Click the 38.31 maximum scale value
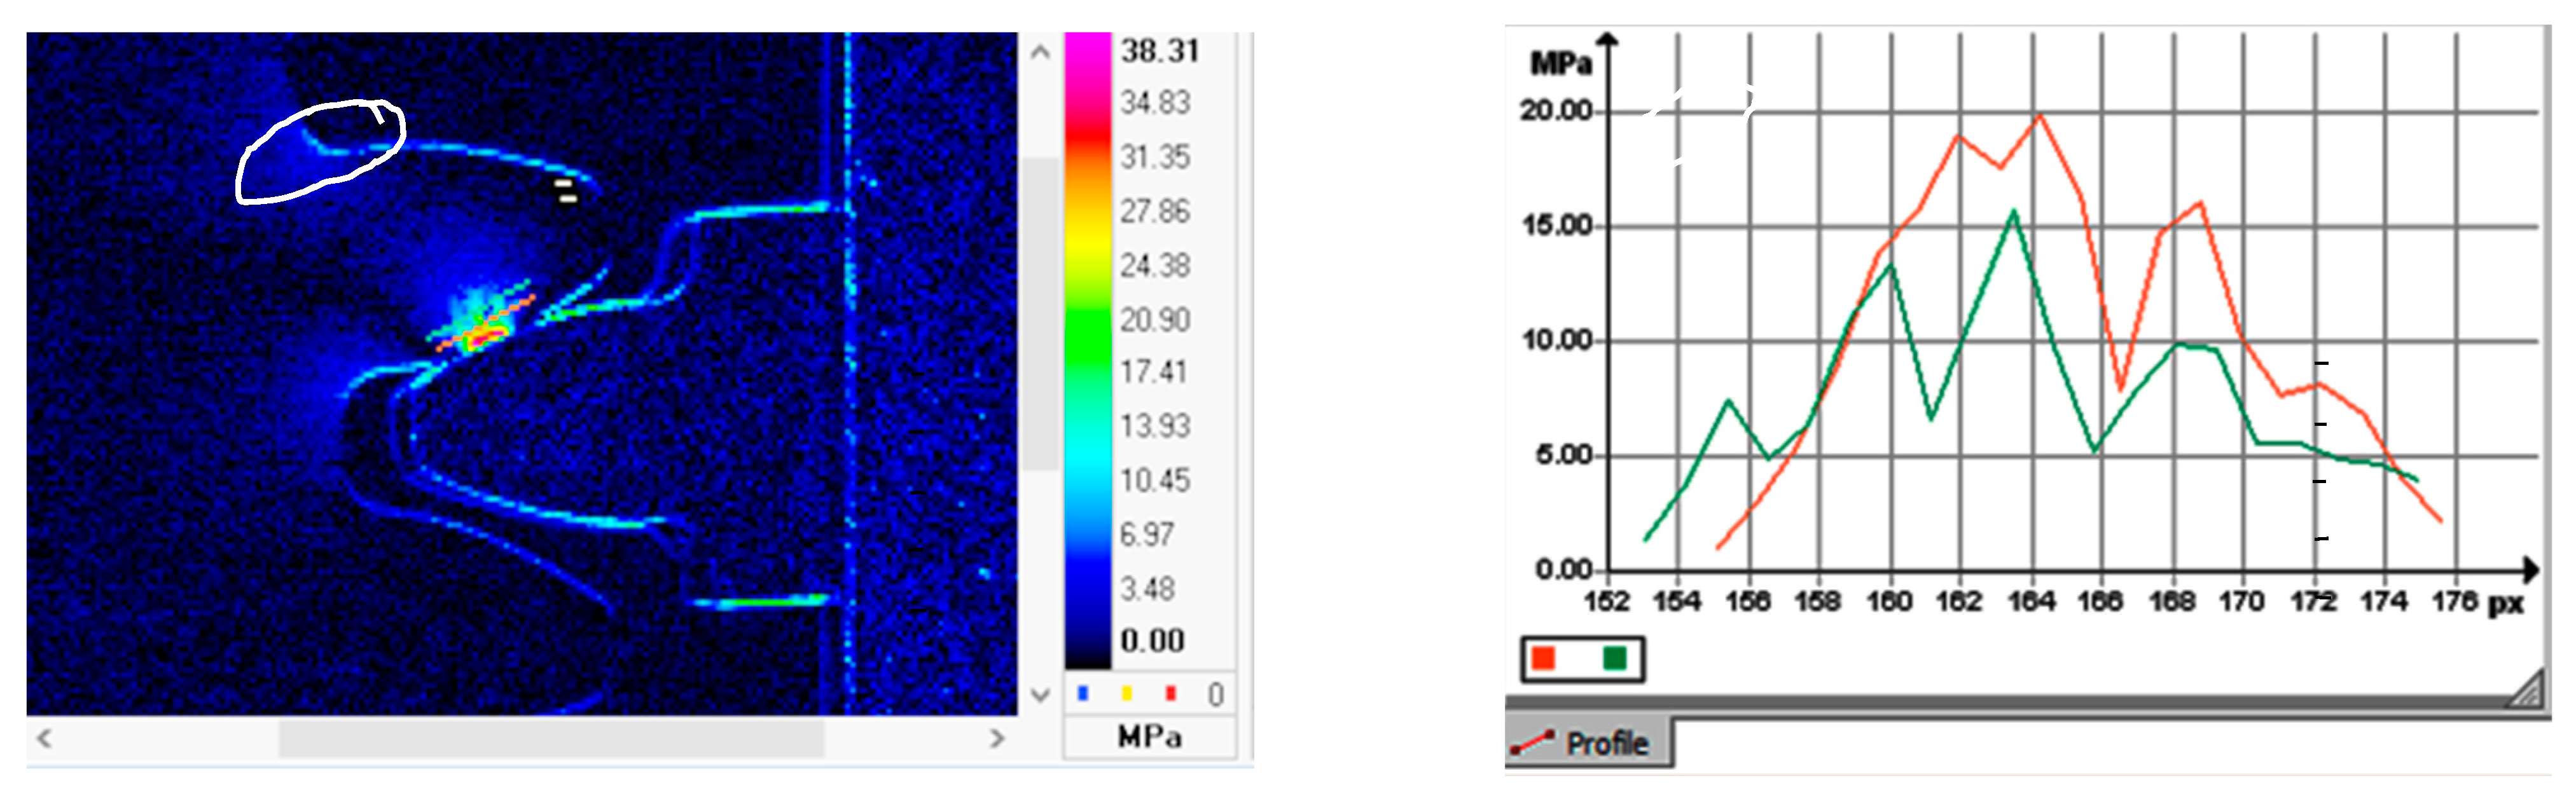The image size is (2576, 799). (1159, 51)
